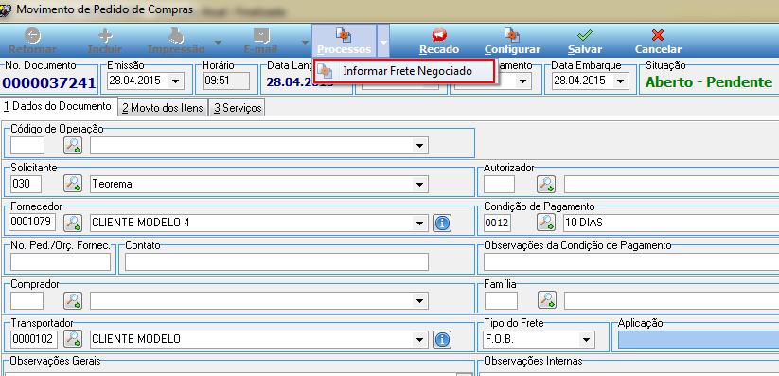The image size is (779, 376).
Task: Switch to 2 Movto dos Itens tab
Action: click(x=163, y=108)
